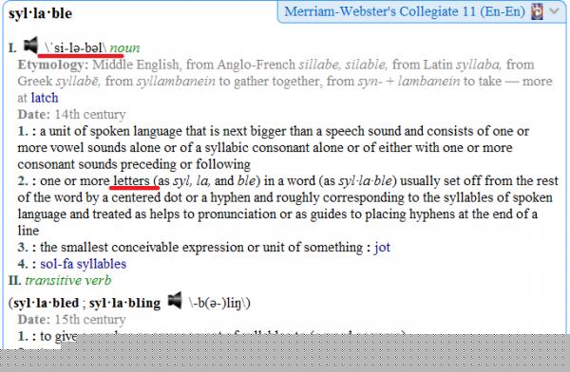The width and height of the screenshot is (570, 372).
Task: Follow the 'latch' cross-reference link
Action: (x=45, y=98)
